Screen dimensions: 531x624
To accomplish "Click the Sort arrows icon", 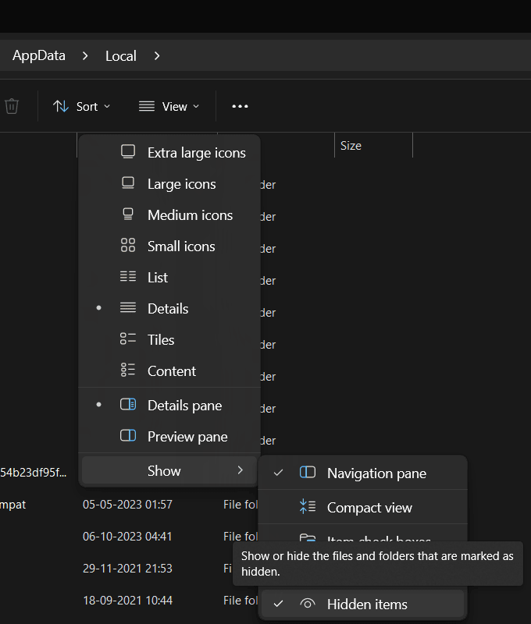I will (61, 106).
